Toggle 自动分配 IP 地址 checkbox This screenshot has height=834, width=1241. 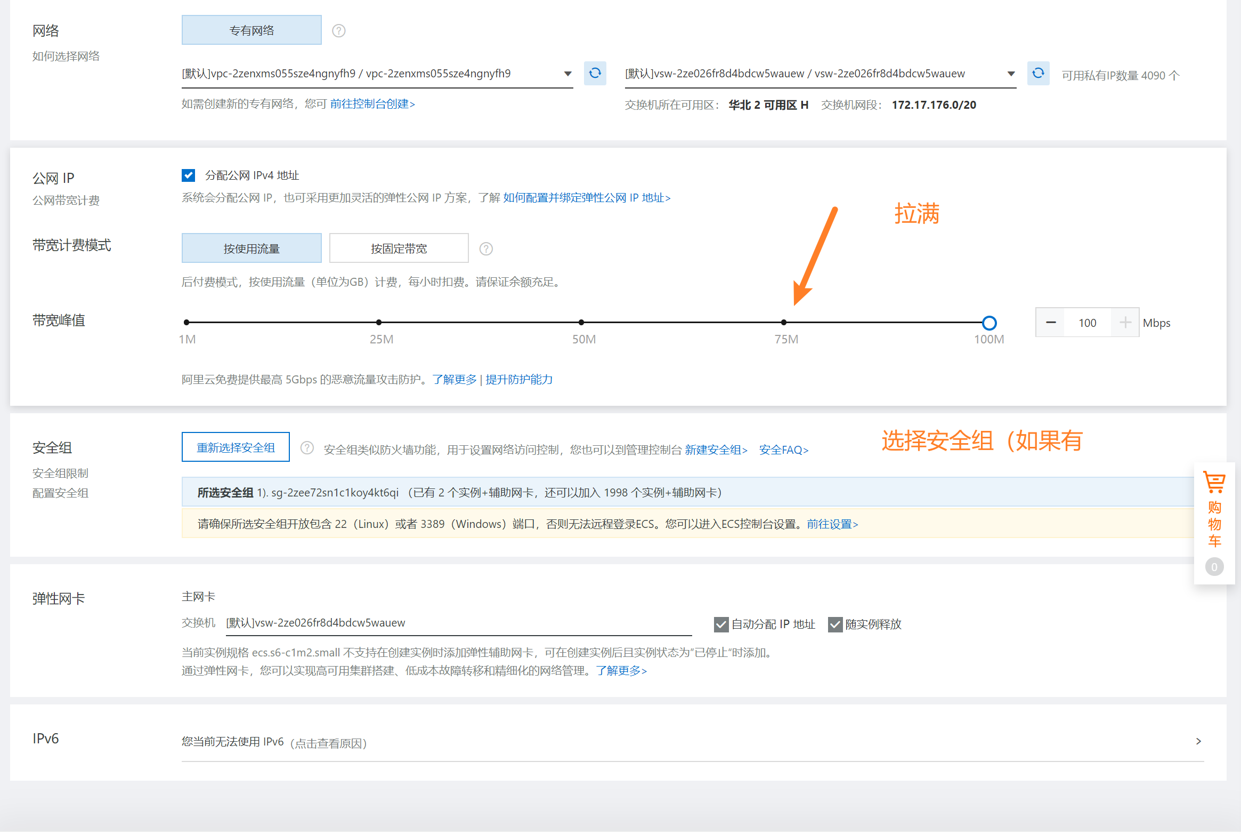pos(721,624)
